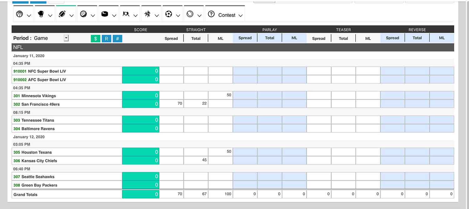This screenshot has width=469, height=209.
Task: Expand the hockey dropdown chevron
Action: click(114, 16)
